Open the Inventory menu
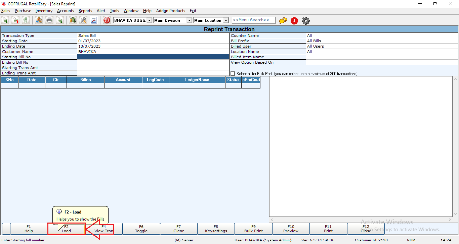 click(44, 11)
